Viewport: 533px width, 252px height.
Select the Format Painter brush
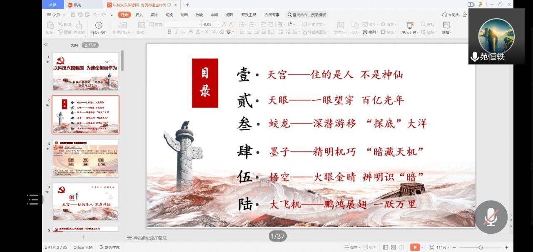tap(79, 25)
